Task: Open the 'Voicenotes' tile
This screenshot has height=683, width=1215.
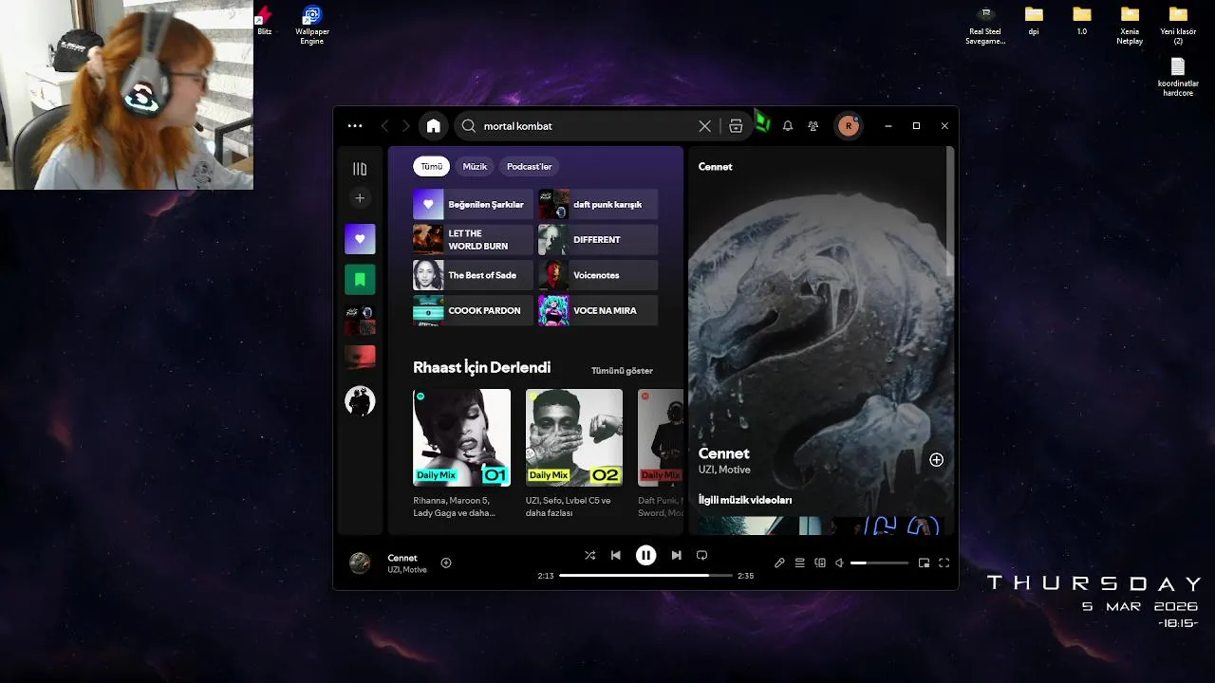Action: pos(598,275)
